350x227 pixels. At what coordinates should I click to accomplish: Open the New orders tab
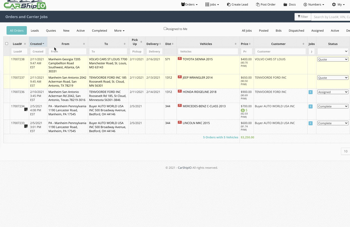click(66, 31)
